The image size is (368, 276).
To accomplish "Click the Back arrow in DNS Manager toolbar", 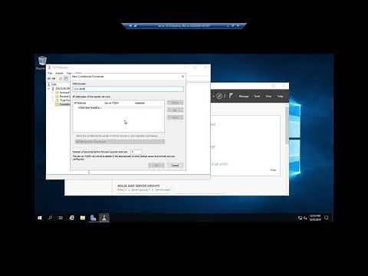I will pyautogui.click(x=49, y=78).
